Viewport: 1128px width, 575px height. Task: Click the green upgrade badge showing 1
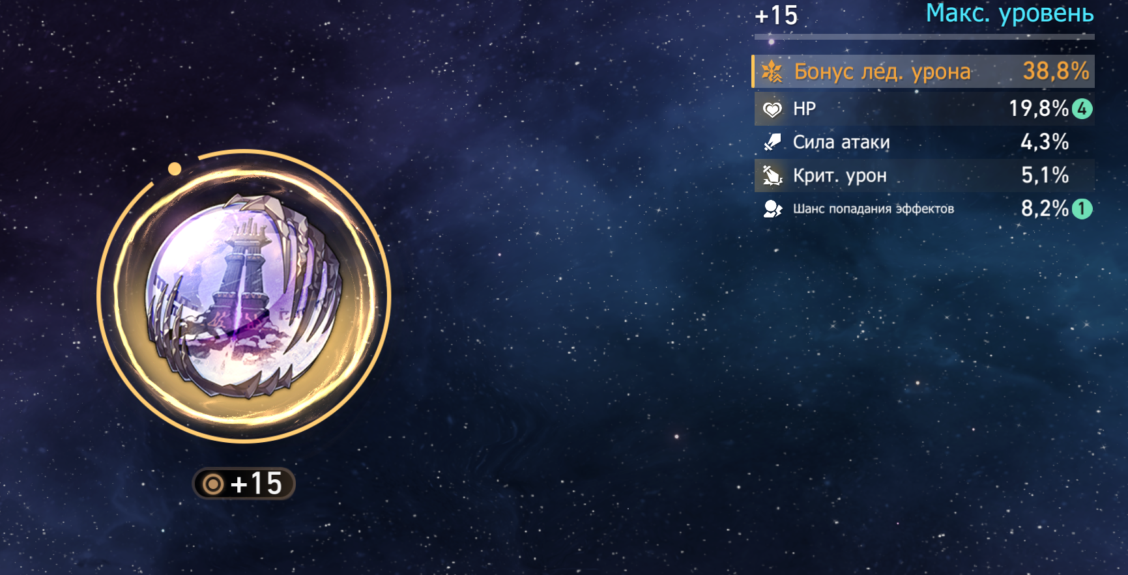[x=1082, y=209]
